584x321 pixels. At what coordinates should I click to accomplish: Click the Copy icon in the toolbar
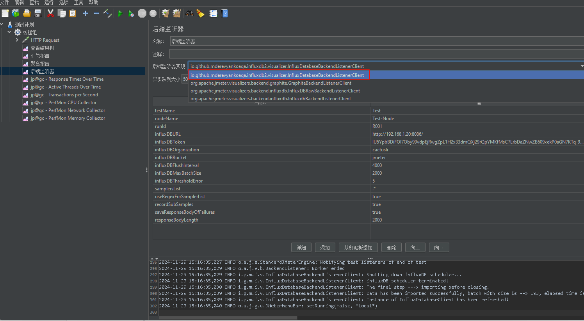[62, 13]
